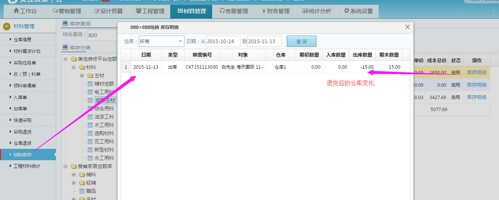Click the 查询 button

coord(301,41)
